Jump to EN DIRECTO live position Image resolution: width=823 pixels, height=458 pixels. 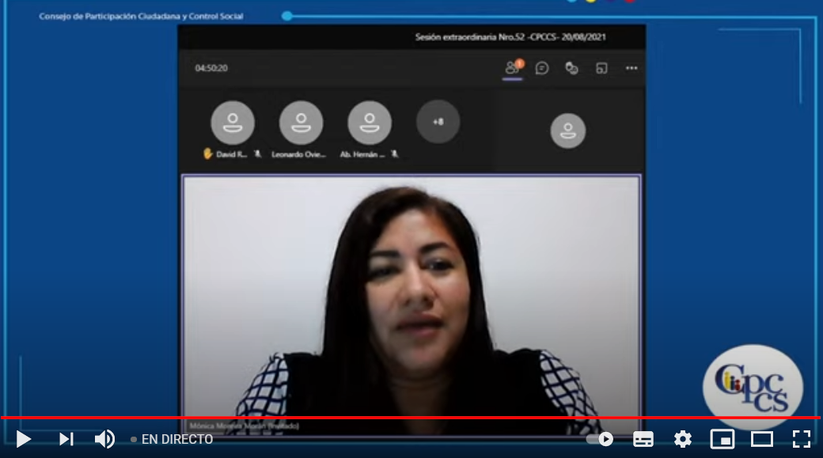click(x=172, y=439)
